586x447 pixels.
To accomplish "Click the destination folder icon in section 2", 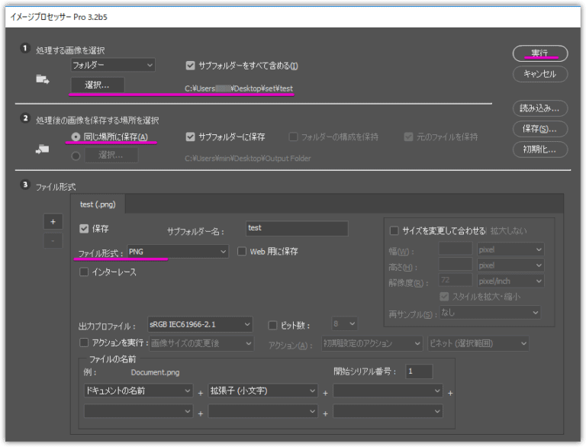I will click(43, 150).
